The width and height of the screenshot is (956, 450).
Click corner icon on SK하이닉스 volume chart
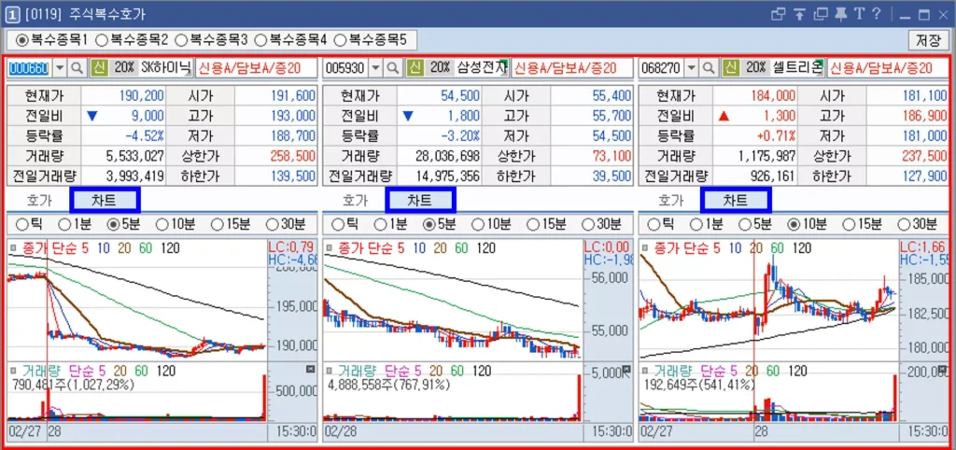coord(310,369)
